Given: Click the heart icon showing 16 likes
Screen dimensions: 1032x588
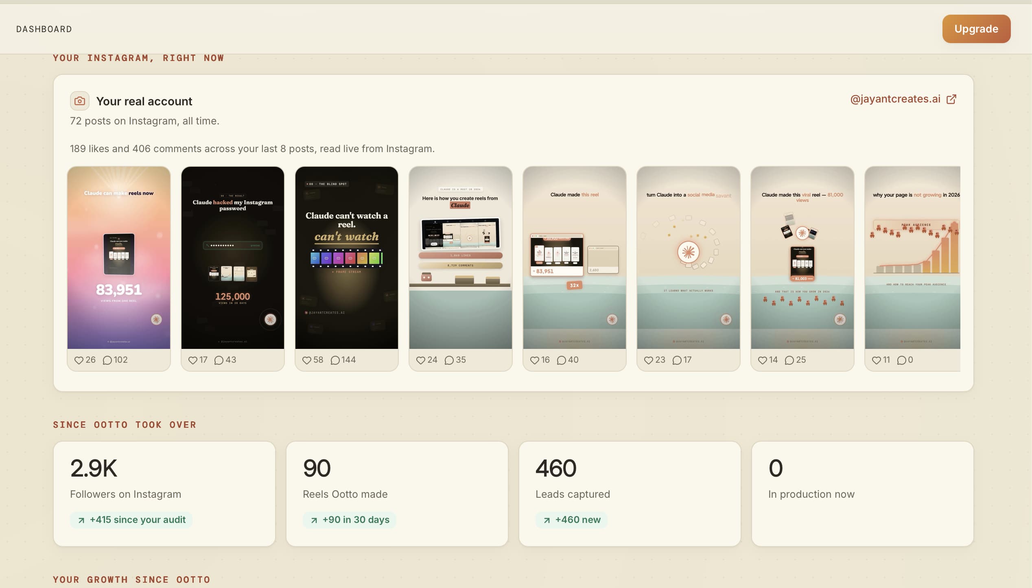Looking at the screenshot, I should pyautogui.click(x=535, y=360).
